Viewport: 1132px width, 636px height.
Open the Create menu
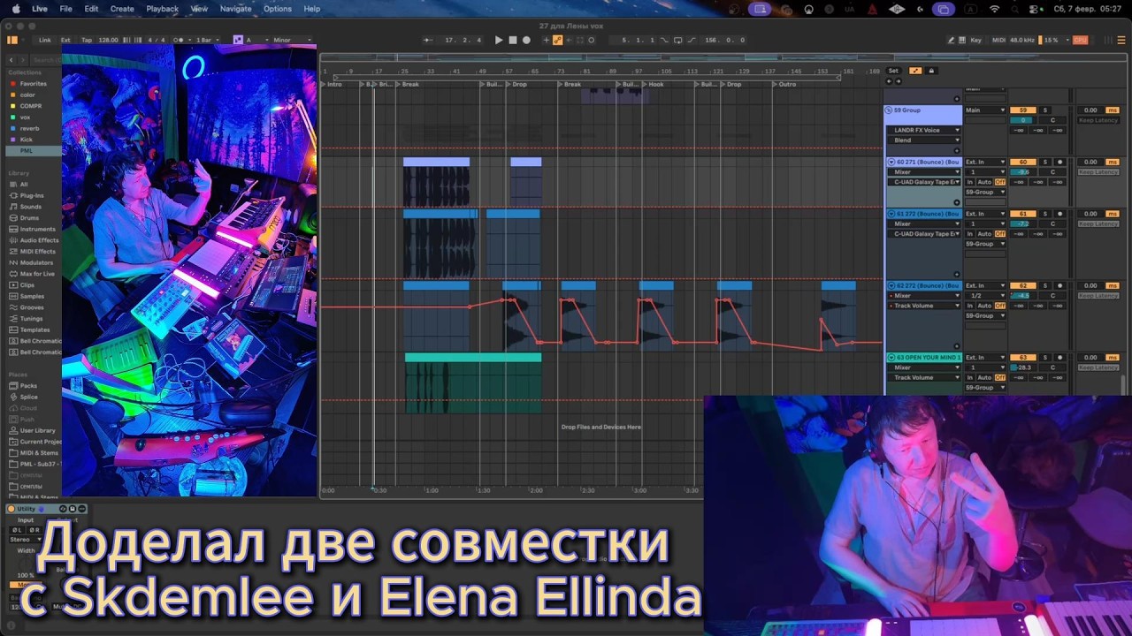pyautogui.click(x=122, y=9)
